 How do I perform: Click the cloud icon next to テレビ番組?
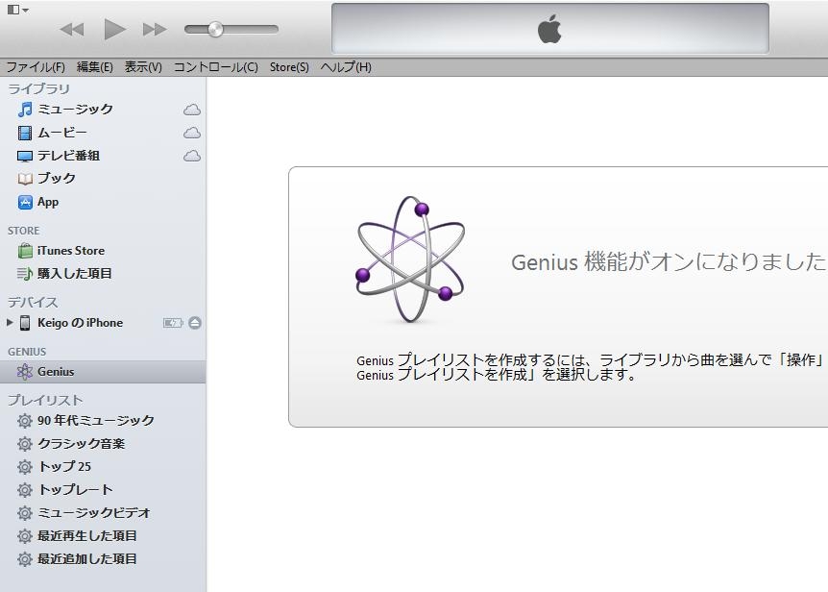click(192, 156)
